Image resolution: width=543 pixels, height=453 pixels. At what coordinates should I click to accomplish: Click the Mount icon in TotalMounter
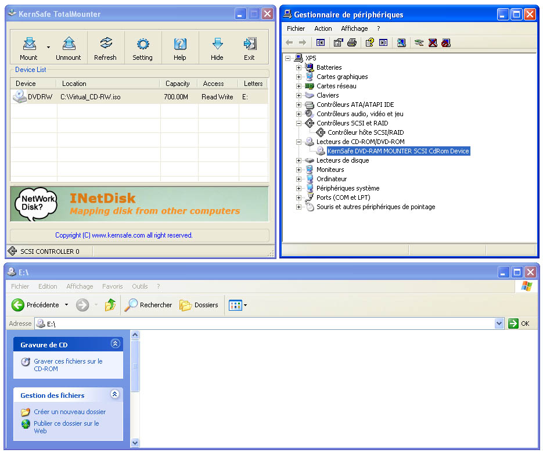click(28, 44)
